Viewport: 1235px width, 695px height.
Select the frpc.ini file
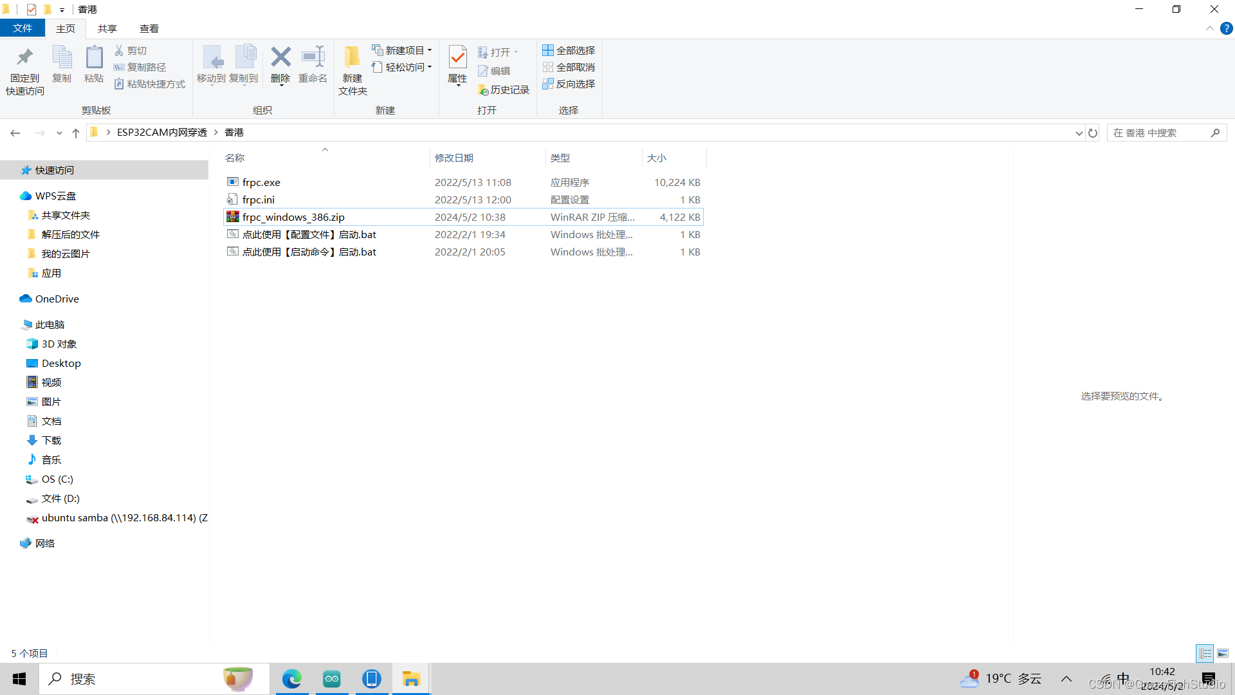(259, 200)
